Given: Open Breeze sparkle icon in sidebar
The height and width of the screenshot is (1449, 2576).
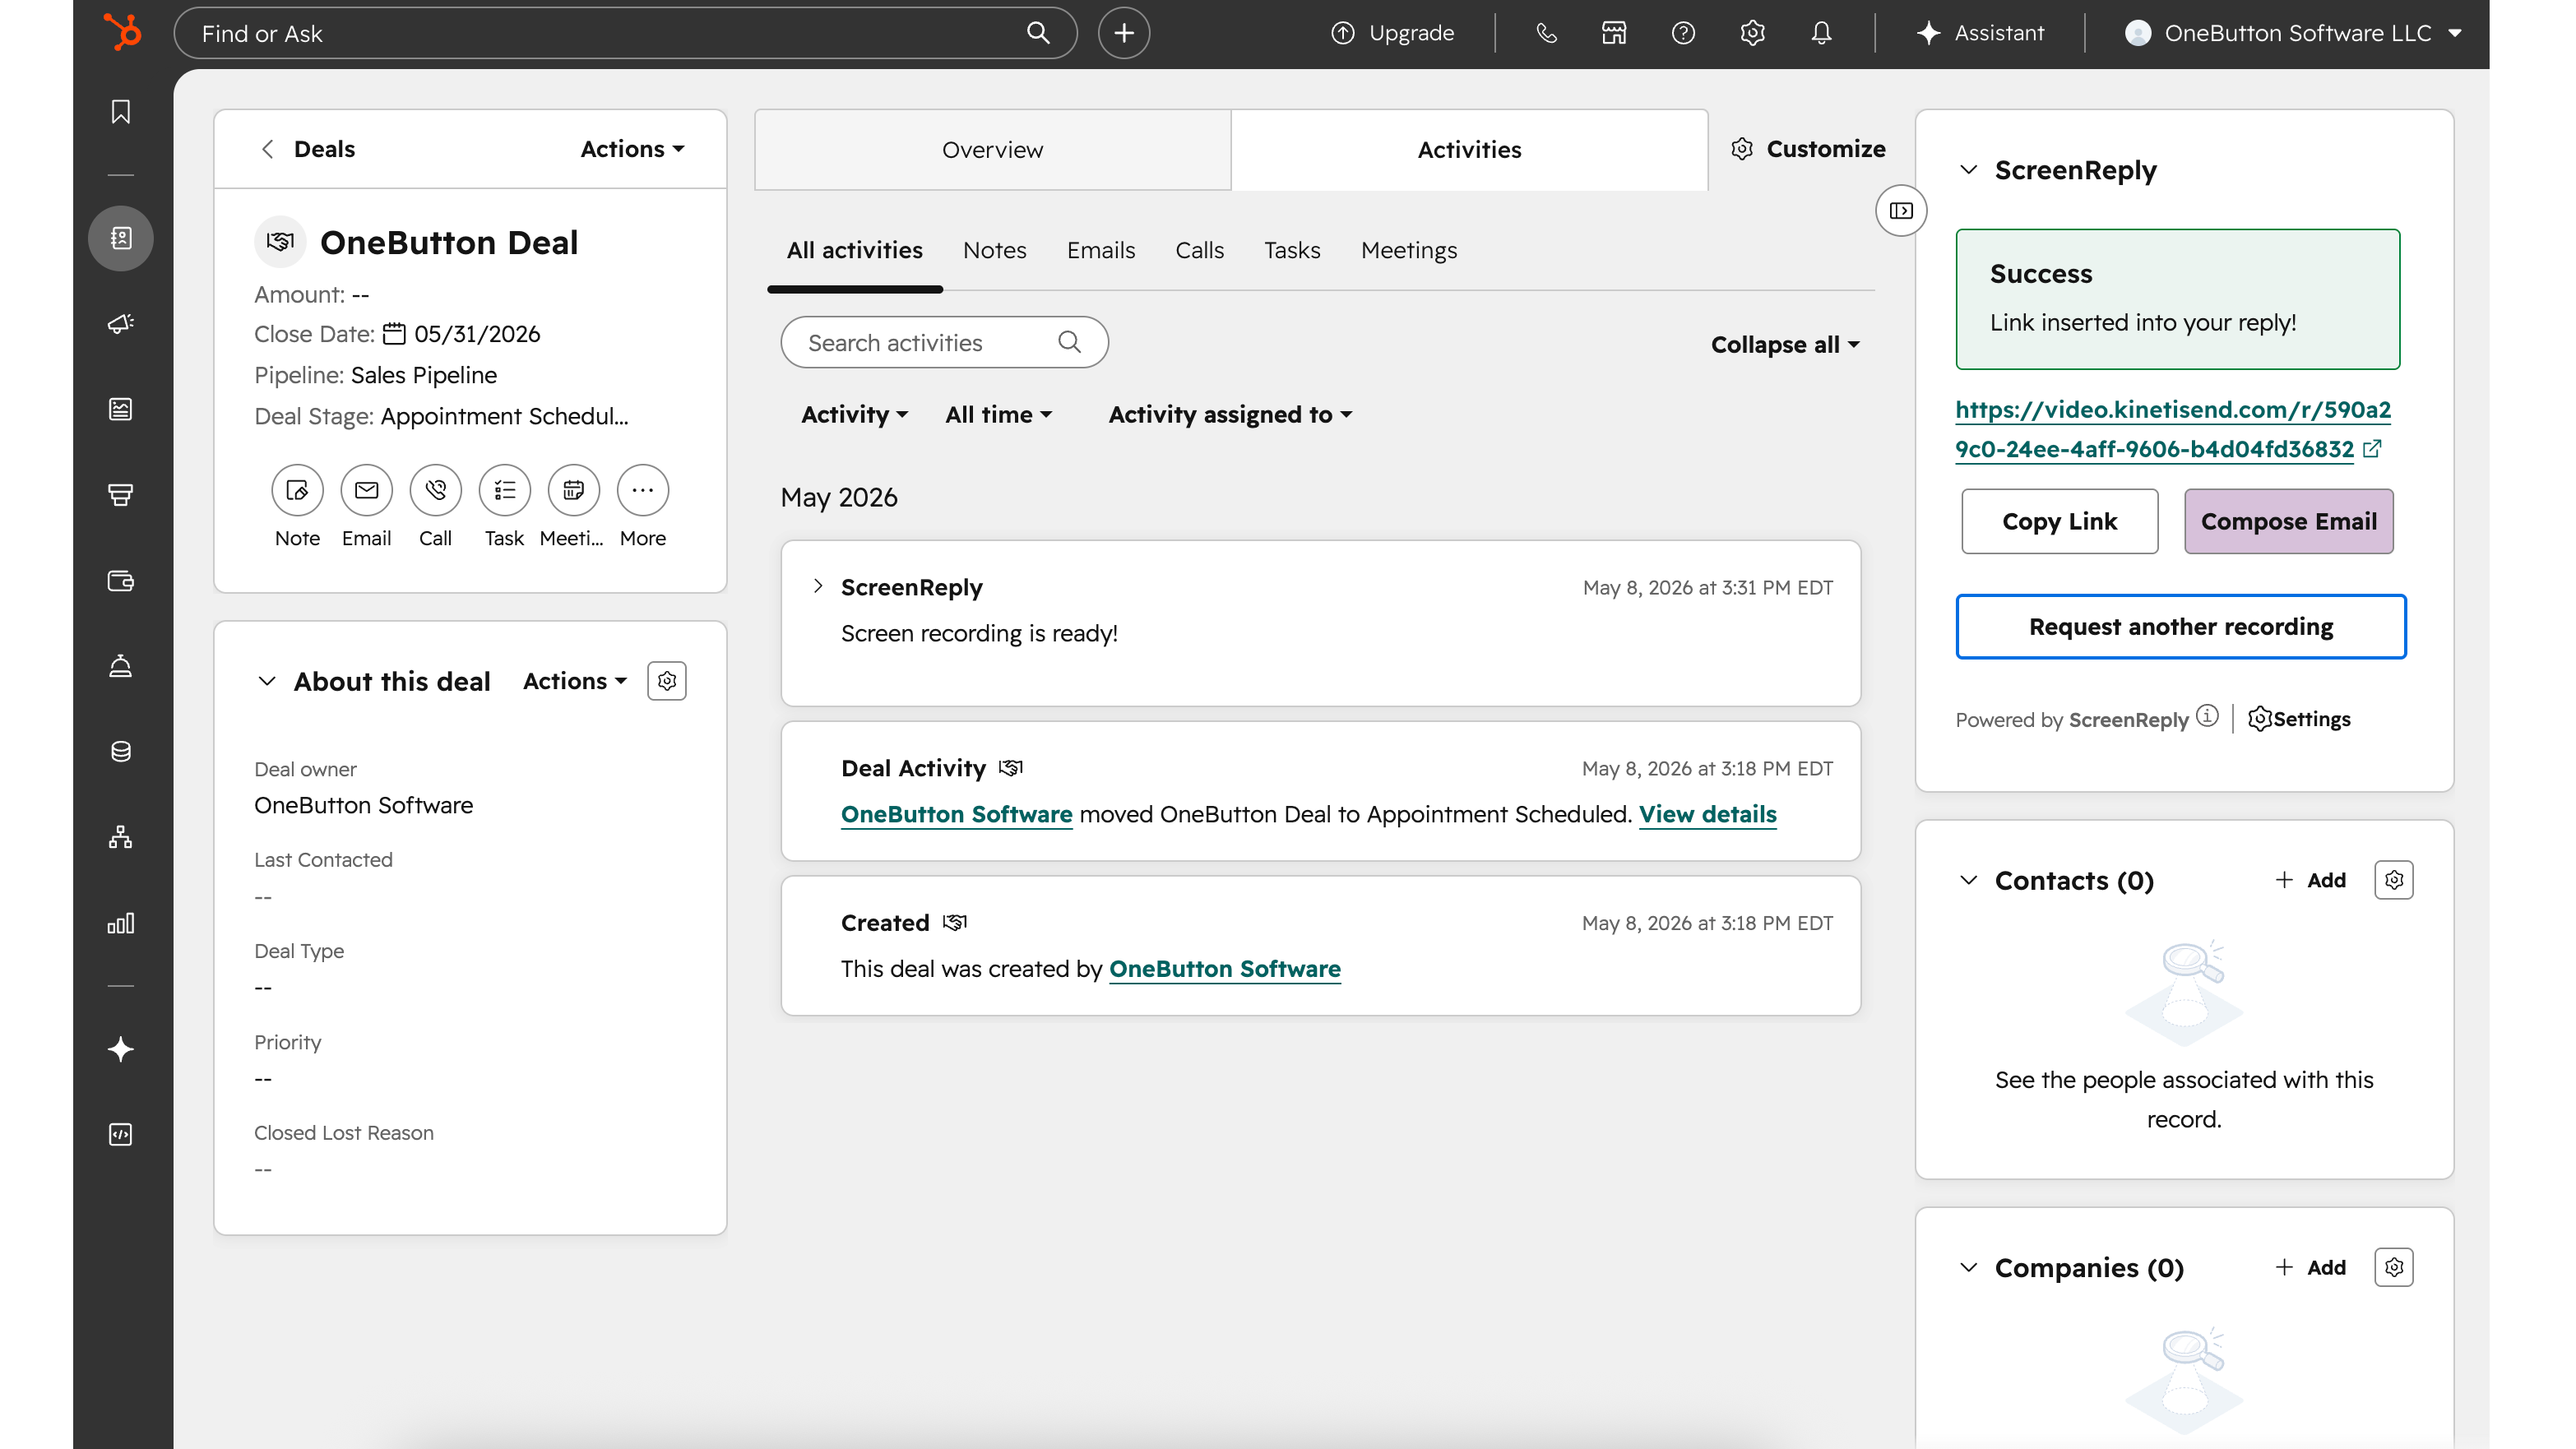Looking at the screenshot, I should coord(121,1049).
